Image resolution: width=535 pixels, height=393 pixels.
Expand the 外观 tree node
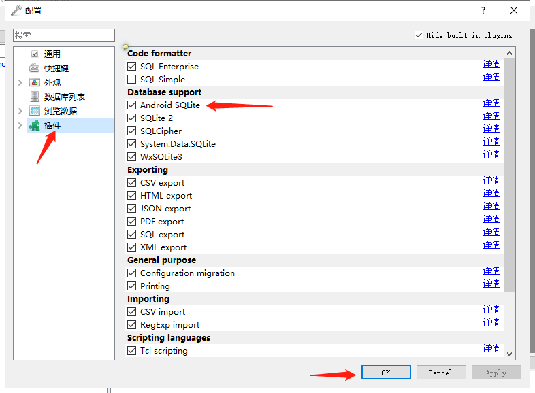coord(20,82)
